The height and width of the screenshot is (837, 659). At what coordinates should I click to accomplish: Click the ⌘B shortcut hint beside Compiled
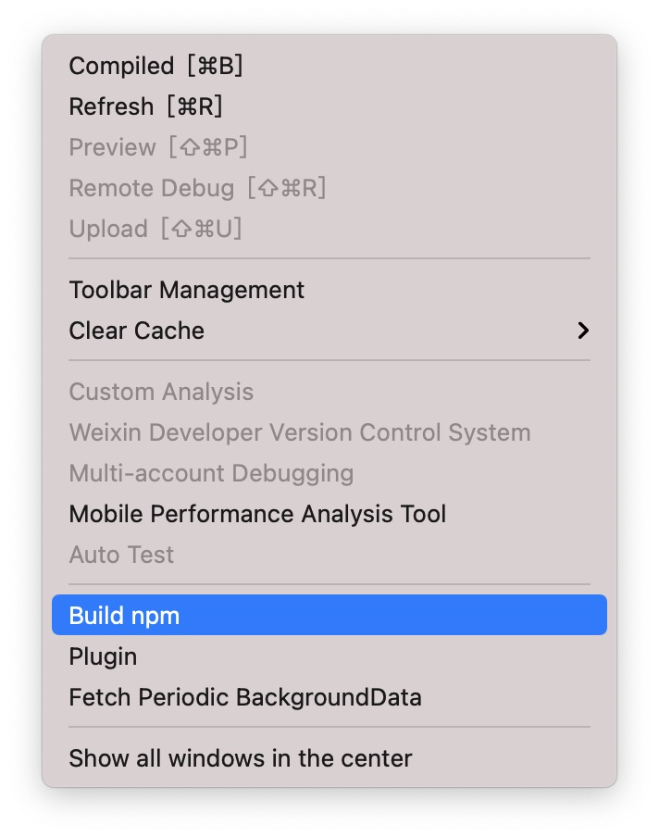(215, 67)
